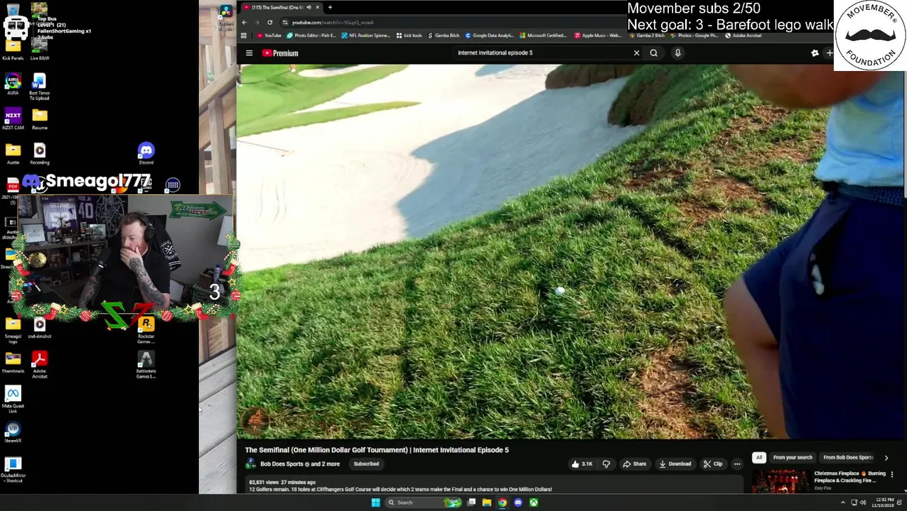This screenshot has height=511, width=907.
Task: Like the video with thumbs up
Action: (581, 464)
